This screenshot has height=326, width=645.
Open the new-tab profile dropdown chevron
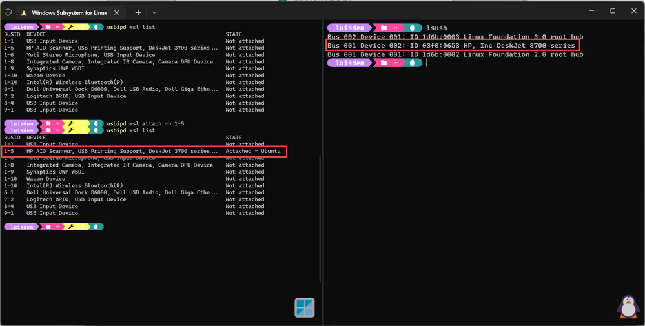pos(154,13)
